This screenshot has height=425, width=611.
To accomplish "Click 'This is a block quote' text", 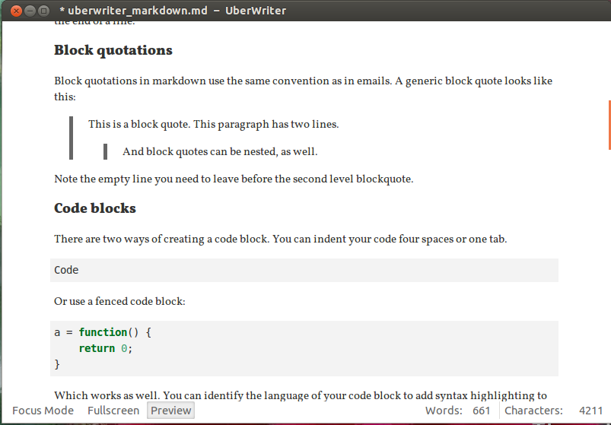I will click(x=213, y=124).
